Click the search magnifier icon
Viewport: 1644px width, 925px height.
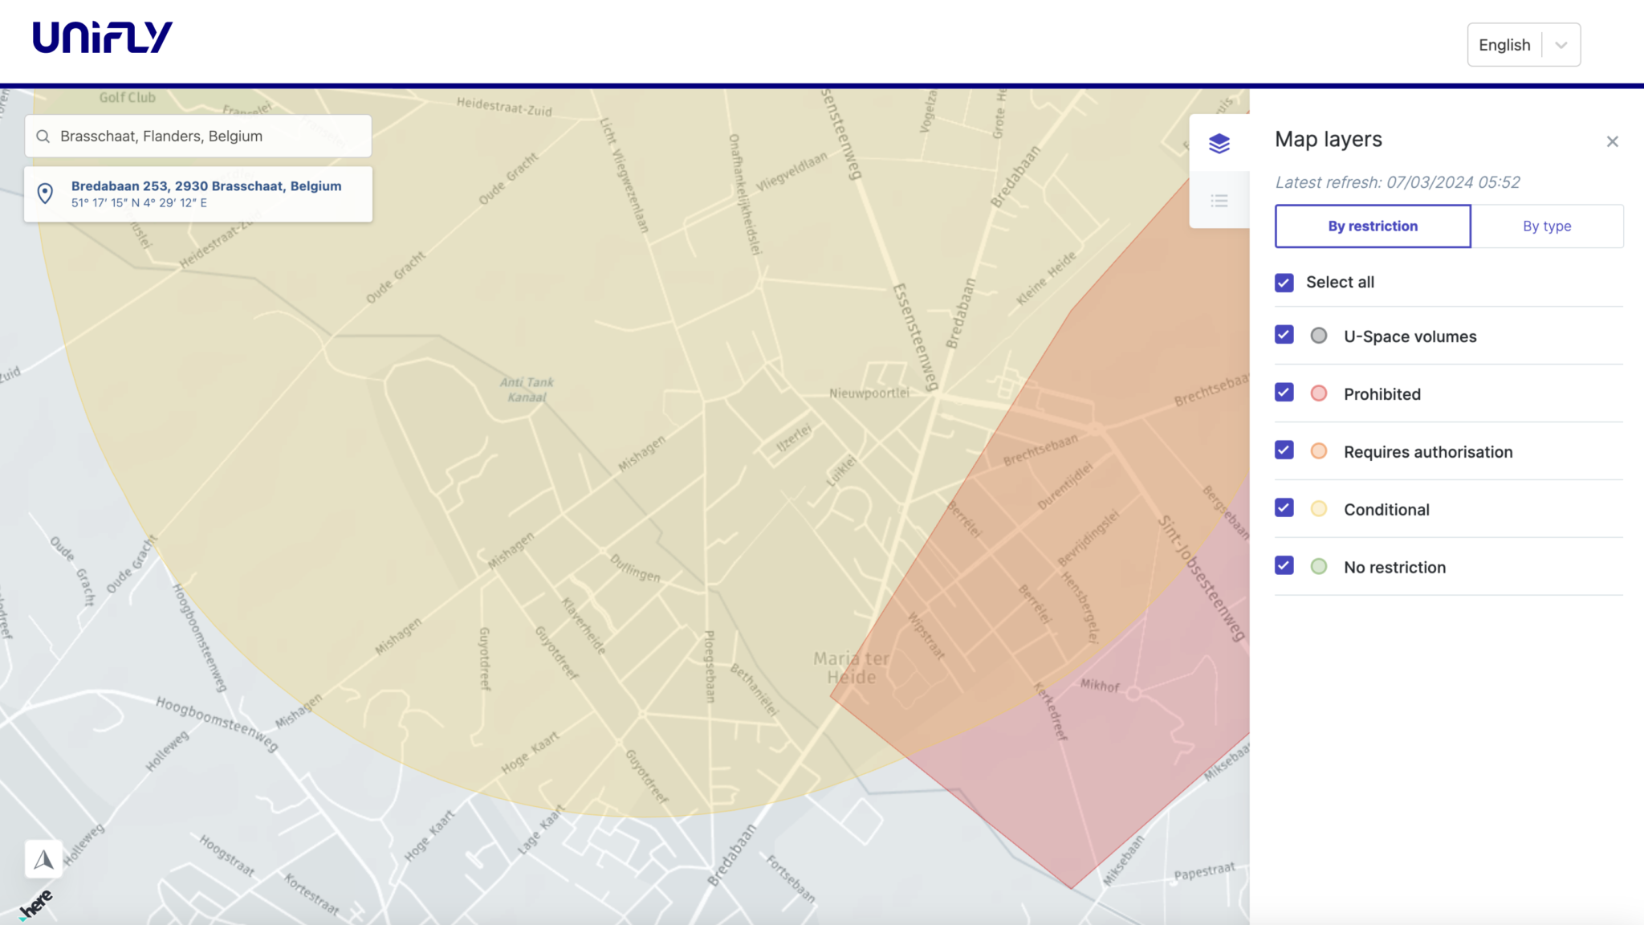pos(43,137)
